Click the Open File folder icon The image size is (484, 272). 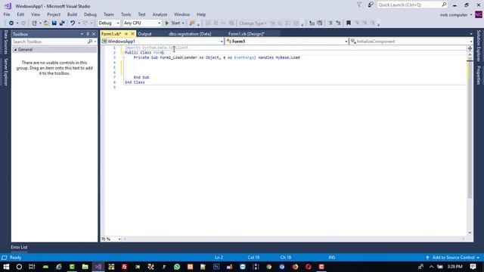pyautogui.click(x=46, y=23)
